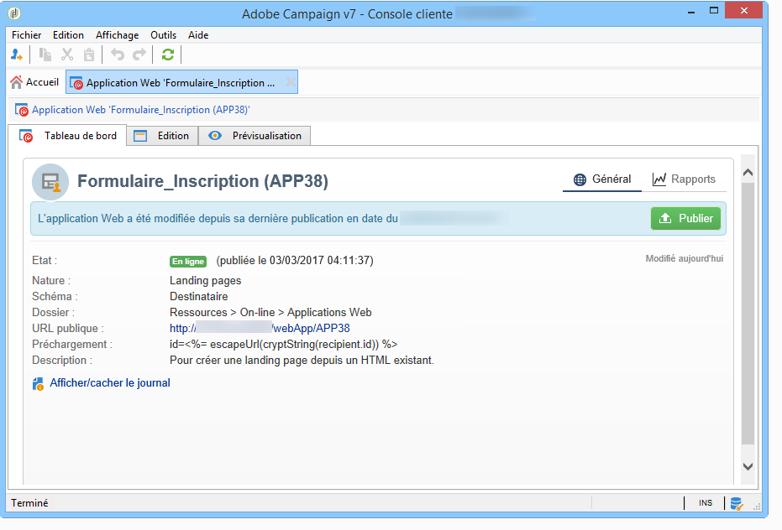The width and height of the screenshot is (782, 530).
Task: Click the journal icon beside Afficher/cacher le journal
Action: tap(38, 383)
